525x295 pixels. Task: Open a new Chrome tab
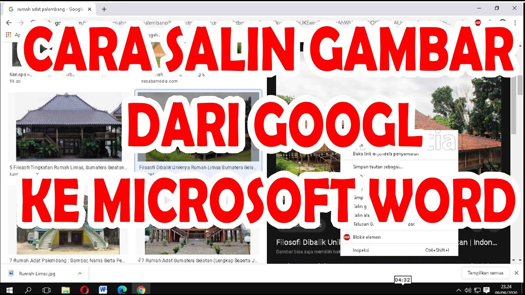104,9
